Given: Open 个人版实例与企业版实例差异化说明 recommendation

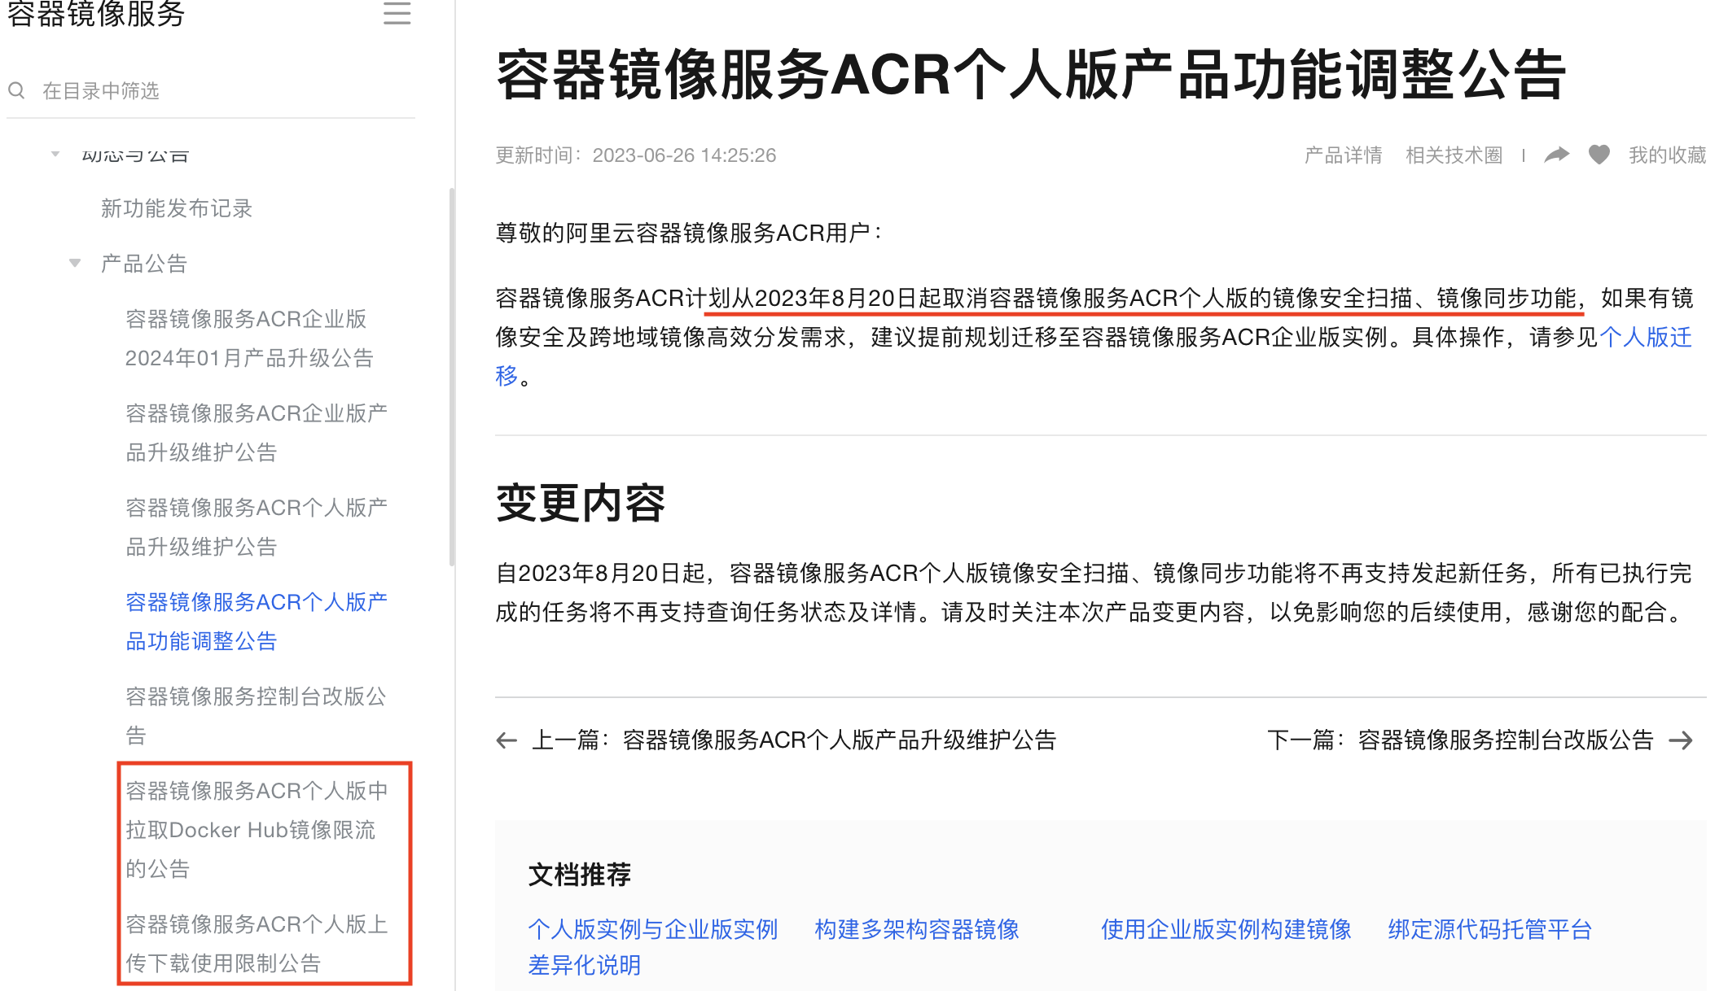Looking at the screenshot, I should tap(653, 946).
